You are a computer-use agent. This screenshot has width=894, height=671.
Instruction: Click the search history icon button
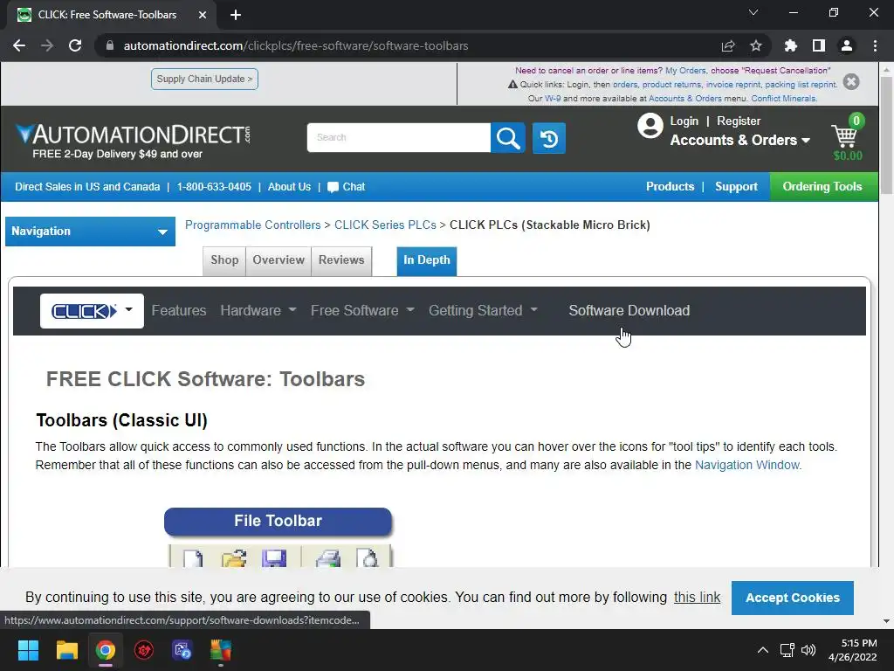tap(549, 138)
